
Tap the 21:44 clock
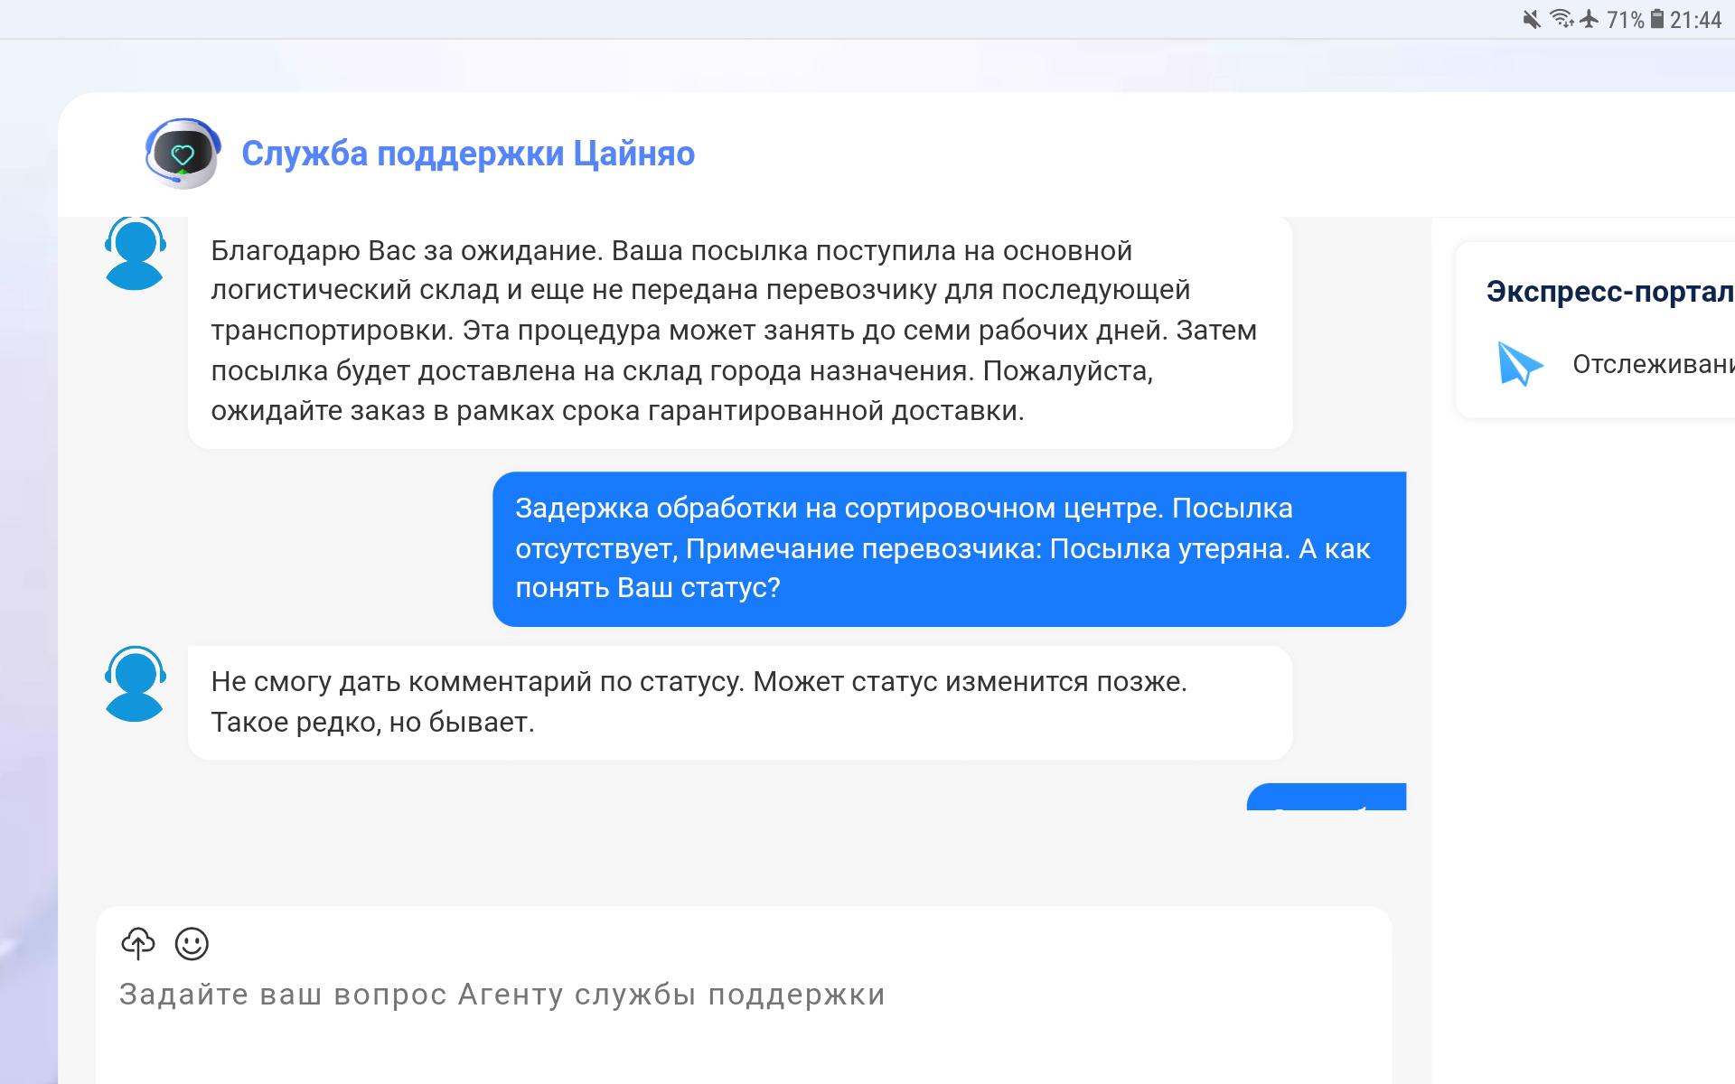click(x=1696, y=20)
